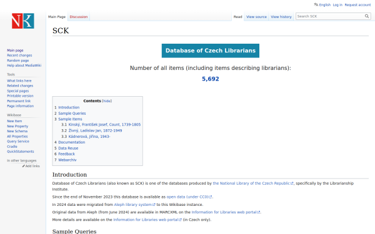Create a New Schema
Screen dimensions: 375x234
(17, 131)
